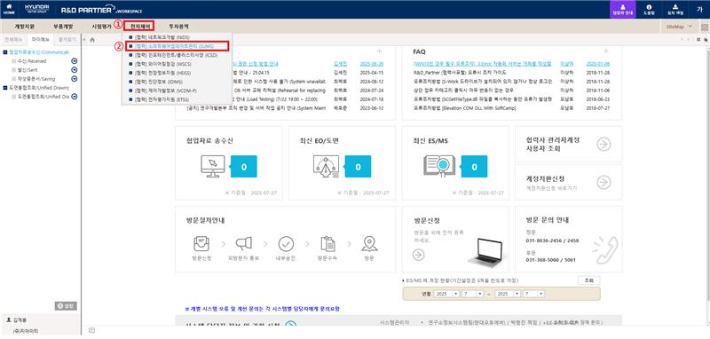
Task: Collapse the 도면통합조회/Unified Drawing tree node
Action: coord(5,87)
